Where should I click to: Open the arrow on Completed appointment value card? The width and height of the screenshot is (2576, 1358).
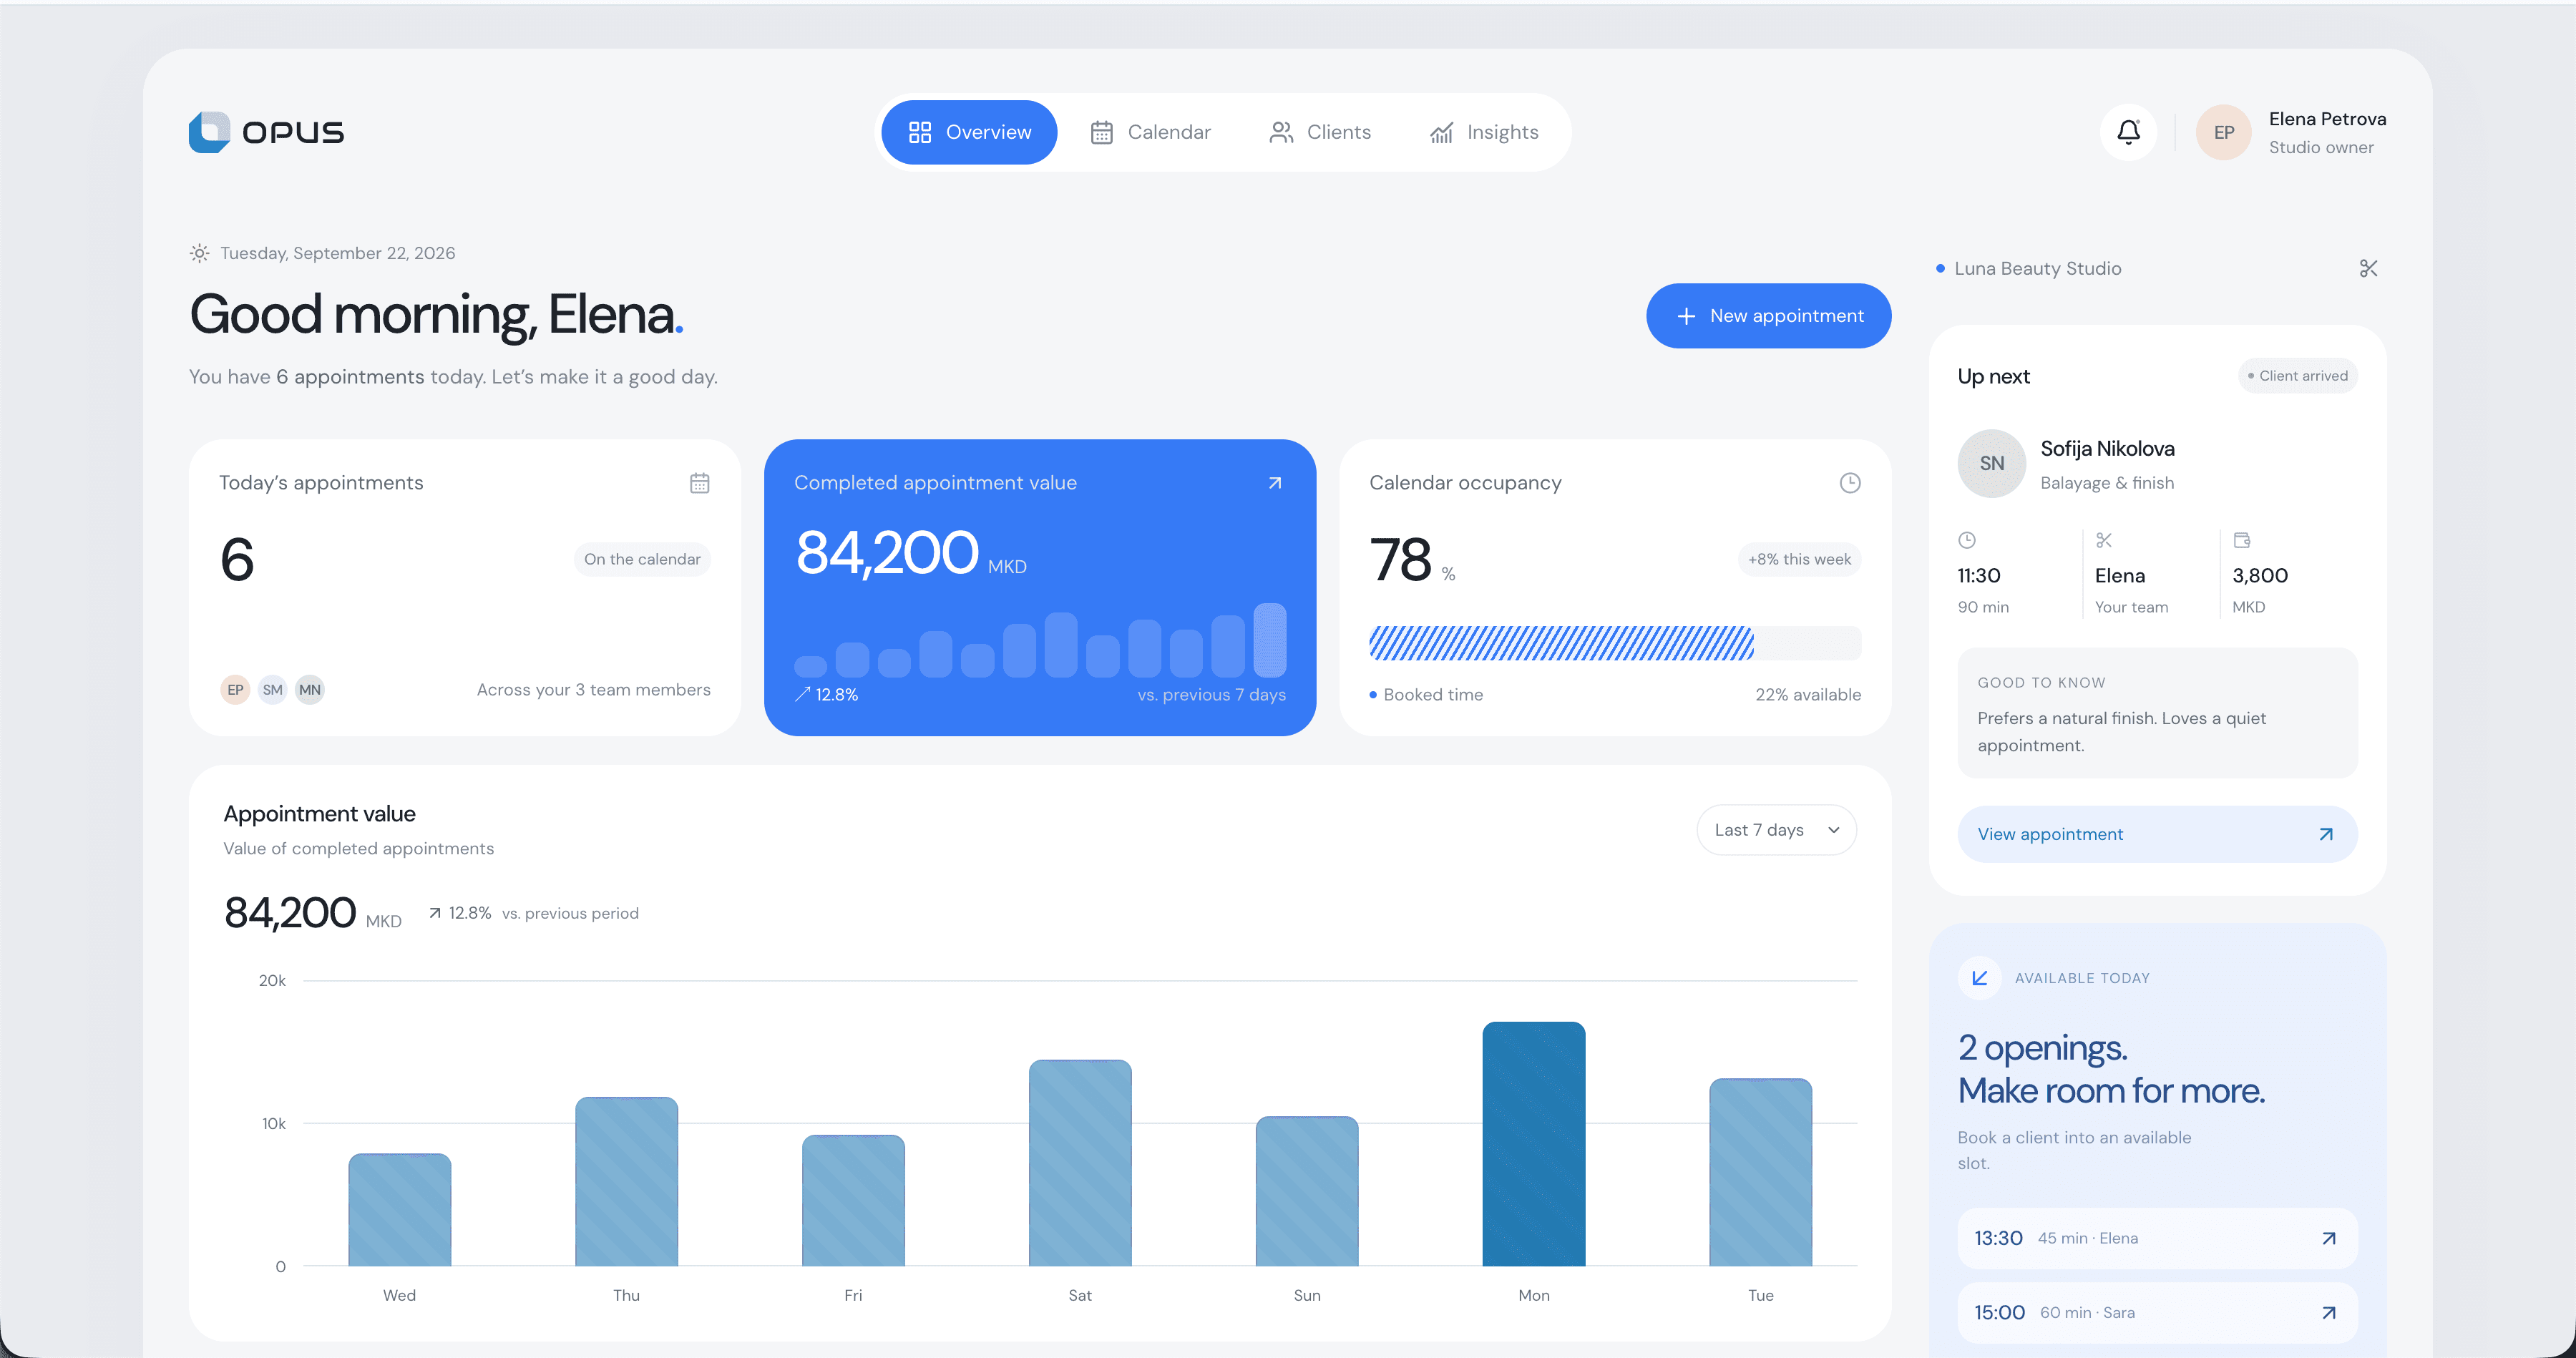click(x=1274, y=483)
